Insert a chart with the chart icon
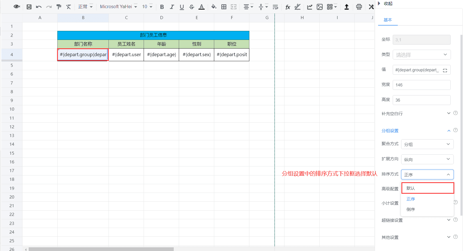 [310, 7]
